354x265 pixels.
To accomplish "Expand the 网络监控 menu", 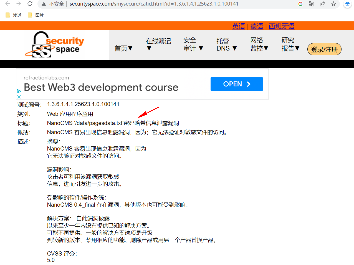I will click(259, 44).
